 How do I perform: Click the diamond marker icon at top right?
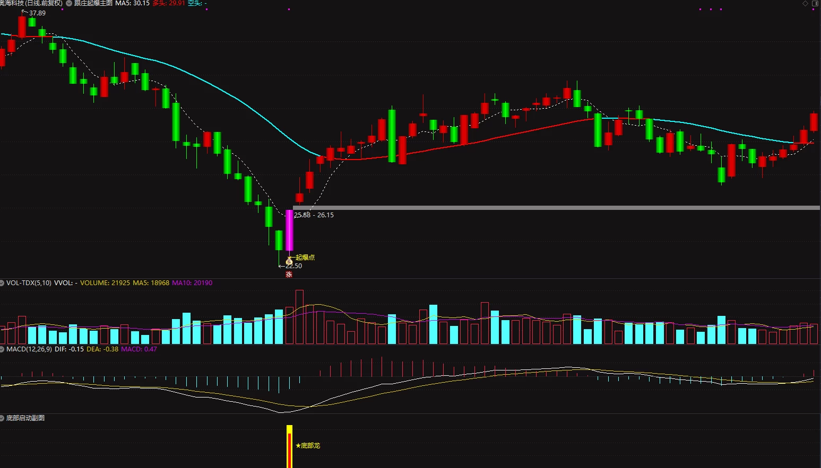coord(806,4)
